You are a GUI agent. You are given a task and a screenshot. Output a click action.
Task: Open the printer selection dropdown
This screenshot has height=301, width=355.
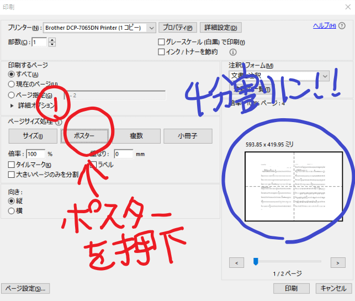pyautogui.click(x=99, y=28)
